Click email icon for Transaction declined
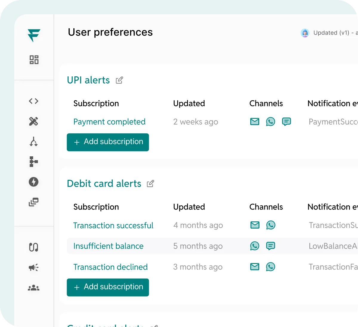The width and height of the screenshot is (358, 327). tap(255, 267)
